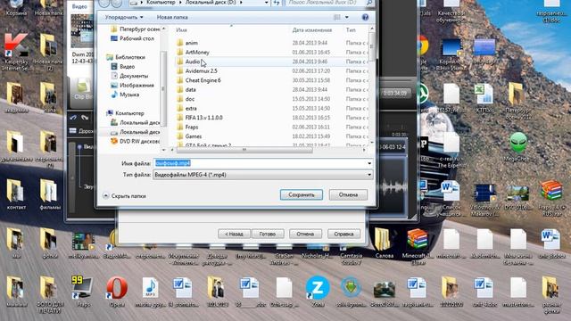The width and height of the screenshot is (571, 321).
Task: Open the Музыка library
Action: pos(129,95)
